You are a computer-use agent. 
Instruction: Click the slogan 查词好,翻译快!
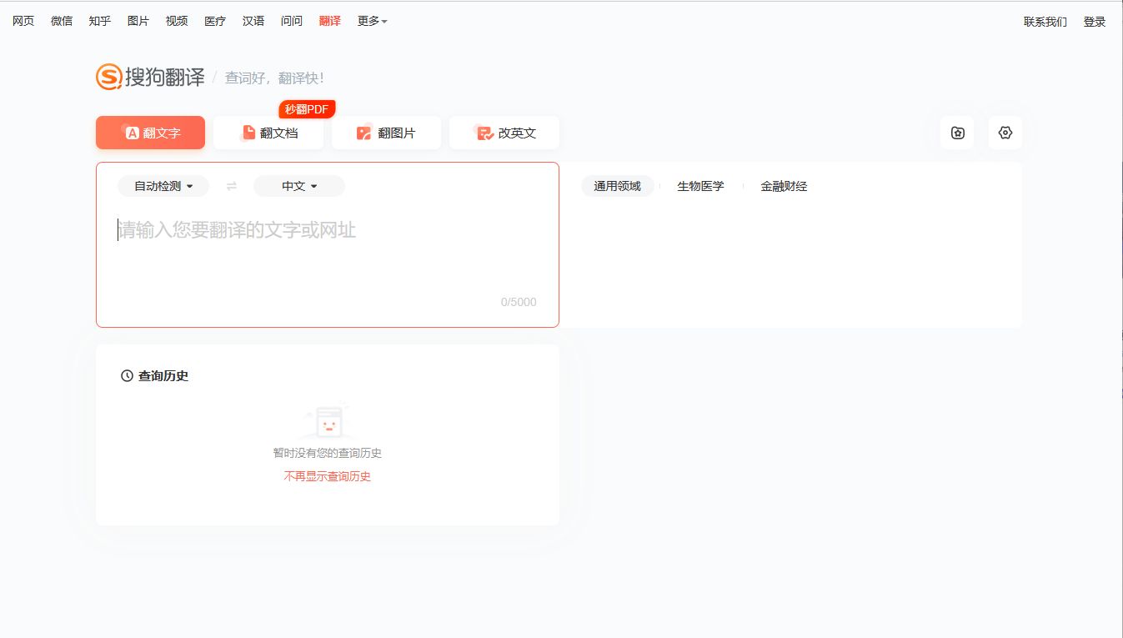coord(274,78)
